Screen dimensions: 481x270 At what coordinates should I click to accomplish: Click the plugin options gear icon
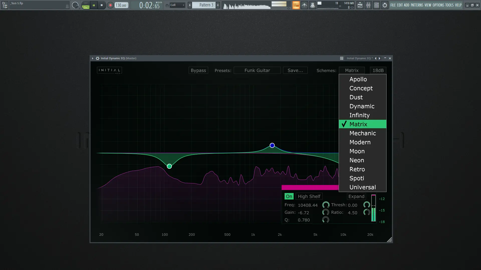point(97,58)
